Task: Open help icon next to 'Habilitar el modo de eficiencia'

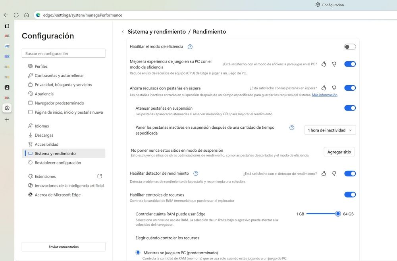Action: click(x=190, y=46)
